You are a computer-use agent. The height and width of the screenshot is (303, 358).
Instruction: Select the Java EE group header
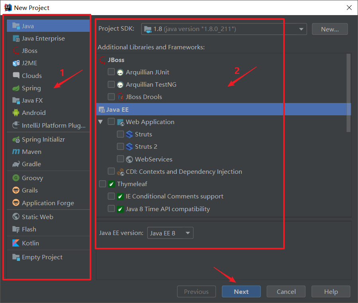click(223, 109)
